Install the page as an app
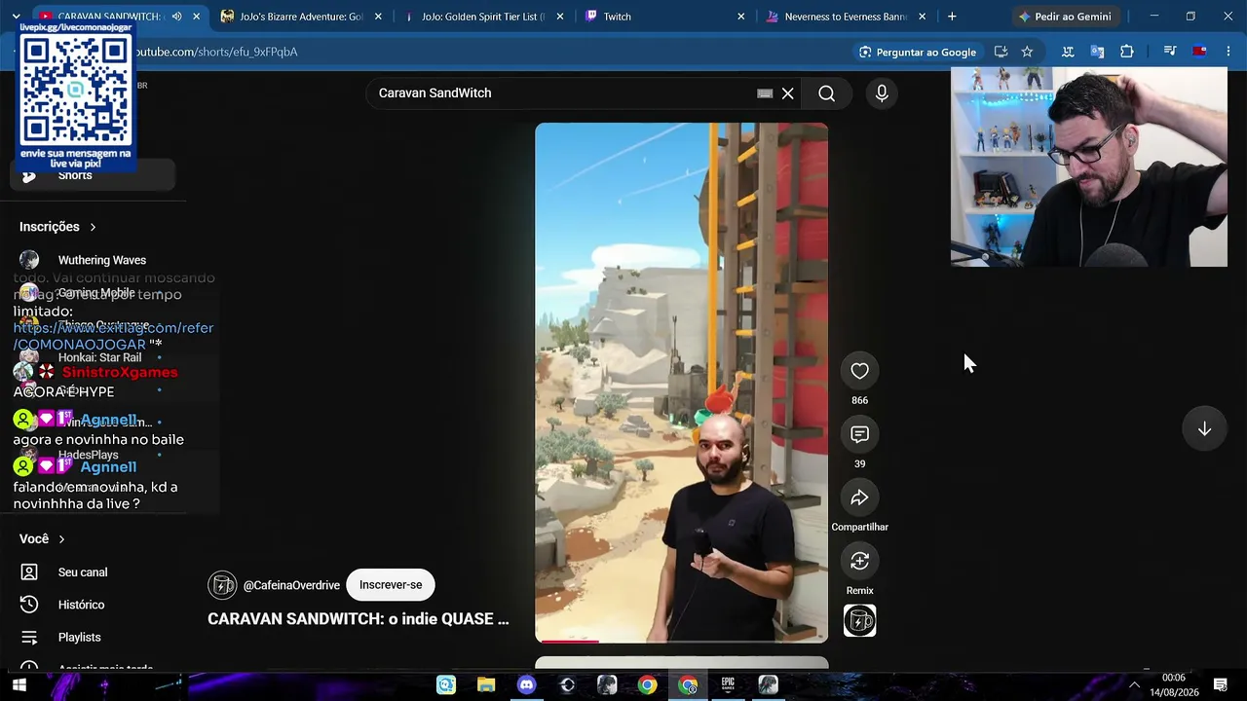This screenshot has width=1247, height=701. coord(1001,52)
